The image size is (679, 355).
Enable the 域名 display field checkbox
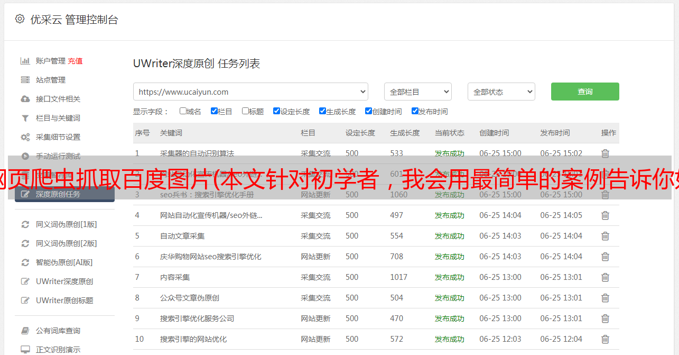point(183,111)
